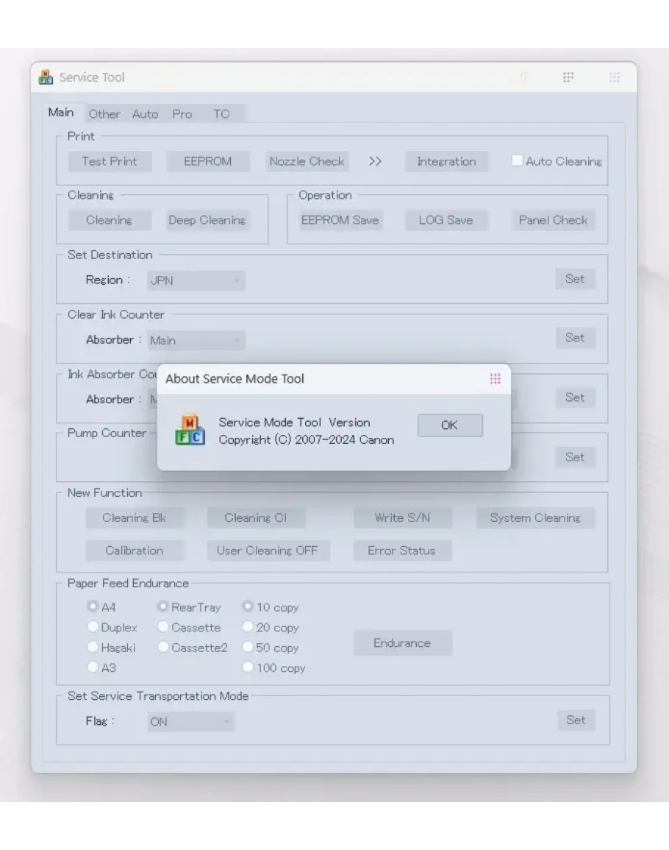Switch to the Other tab
Screen dimensions: 669x850
pos(104,114)
